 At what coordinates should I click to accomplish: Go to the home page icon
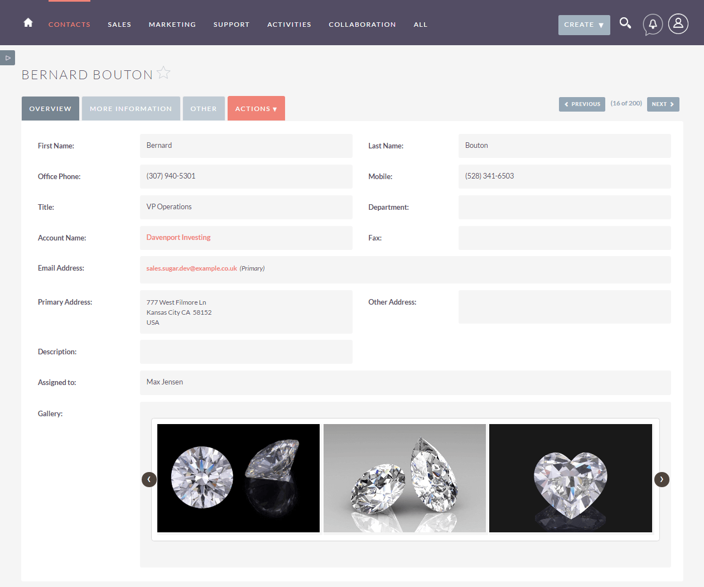click(x=28, y=23)
